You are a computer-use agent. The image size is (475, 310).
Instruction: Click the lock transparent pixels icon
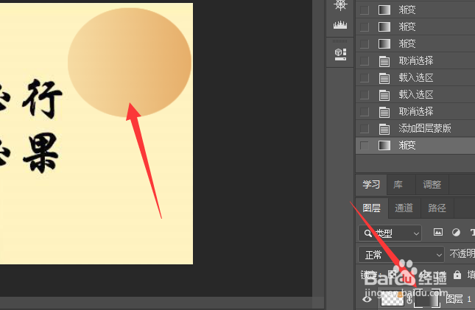click(x=393, y=275)
